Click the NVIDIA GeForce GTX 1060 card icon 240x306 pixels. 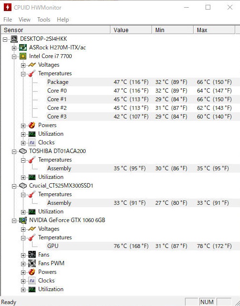(x=23, y=220)
